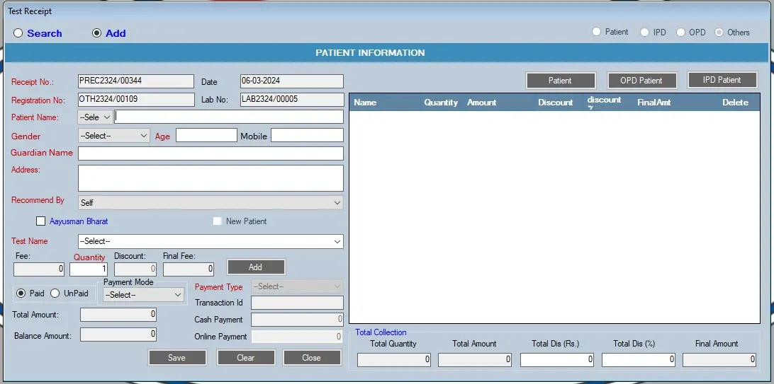The width and height of the screenshot is (774, 384).
Task: Expand the Test Name dropdown
Action: pyautogui.click(x=211, y=241)
